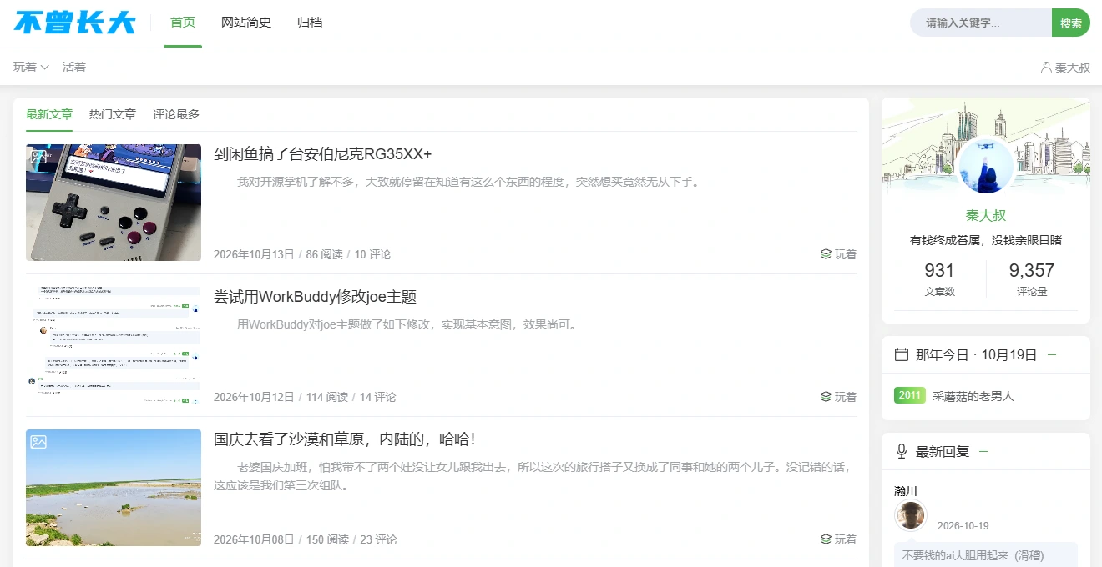This screenshot has width=1102, height=567.
Task: Click the 不曾长大 site logo
Action: 74,23
